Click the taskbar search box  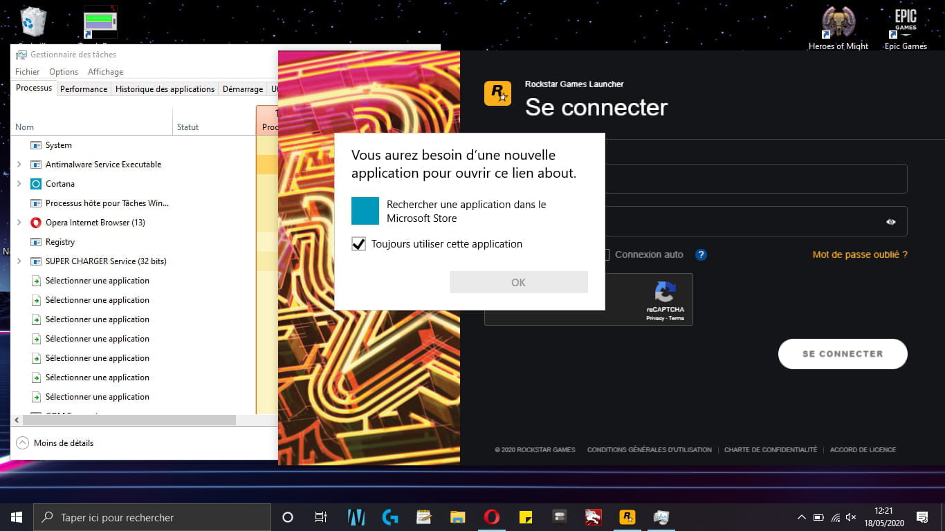click(152, 517)
